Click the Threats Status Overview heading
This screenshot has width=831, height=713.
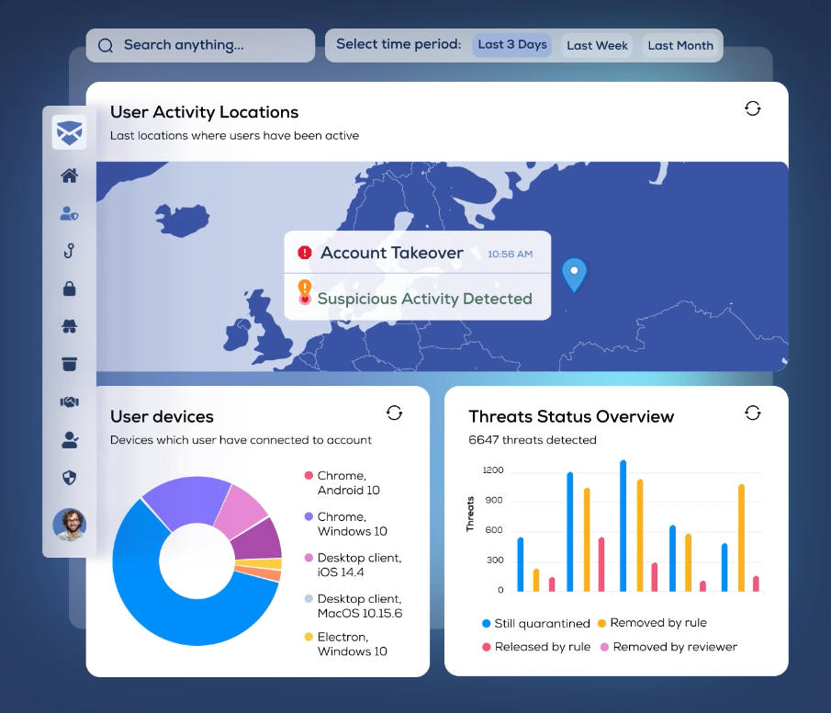(571, 416)
